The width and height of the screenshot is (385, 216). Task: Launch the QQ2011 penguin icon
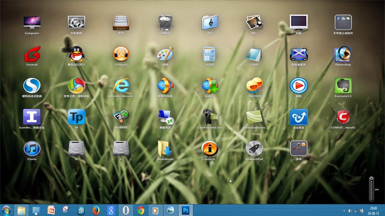point(76,54)
